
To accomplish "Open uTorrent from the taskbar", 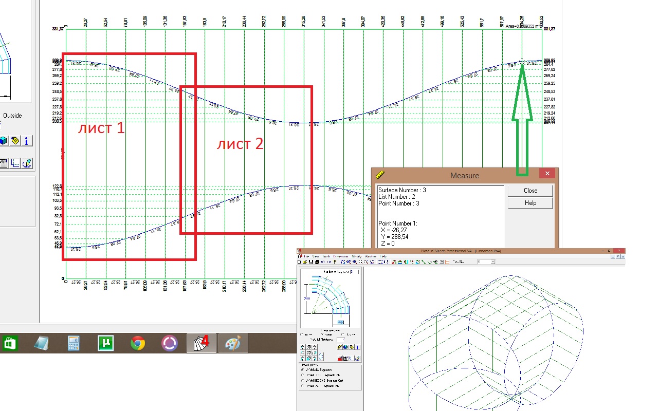I will 105,343.
